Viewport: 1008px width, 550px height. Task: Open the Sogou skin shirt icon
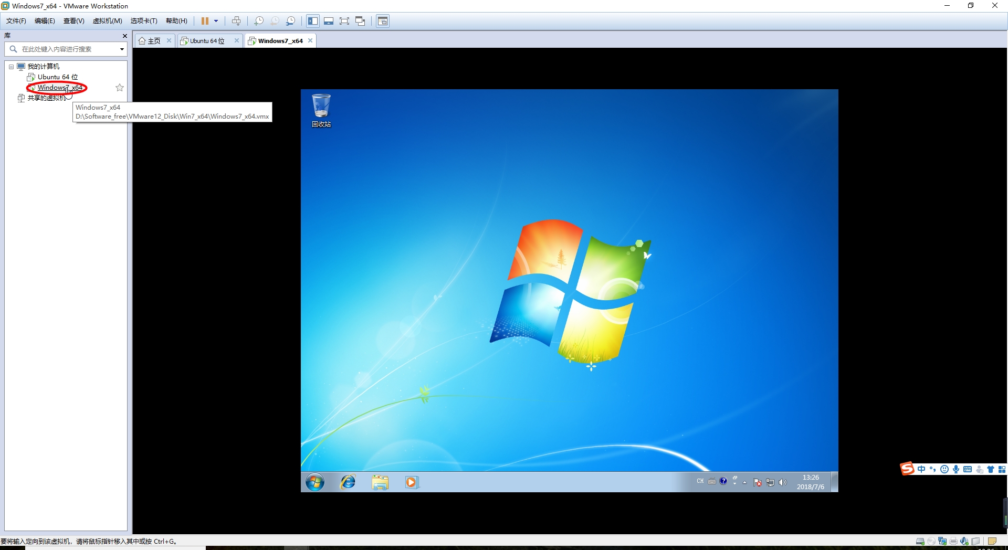click(991, 469)
